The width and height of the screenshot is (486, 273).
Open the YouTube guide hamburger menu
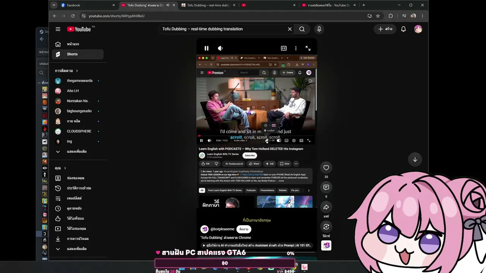[58, 29]
